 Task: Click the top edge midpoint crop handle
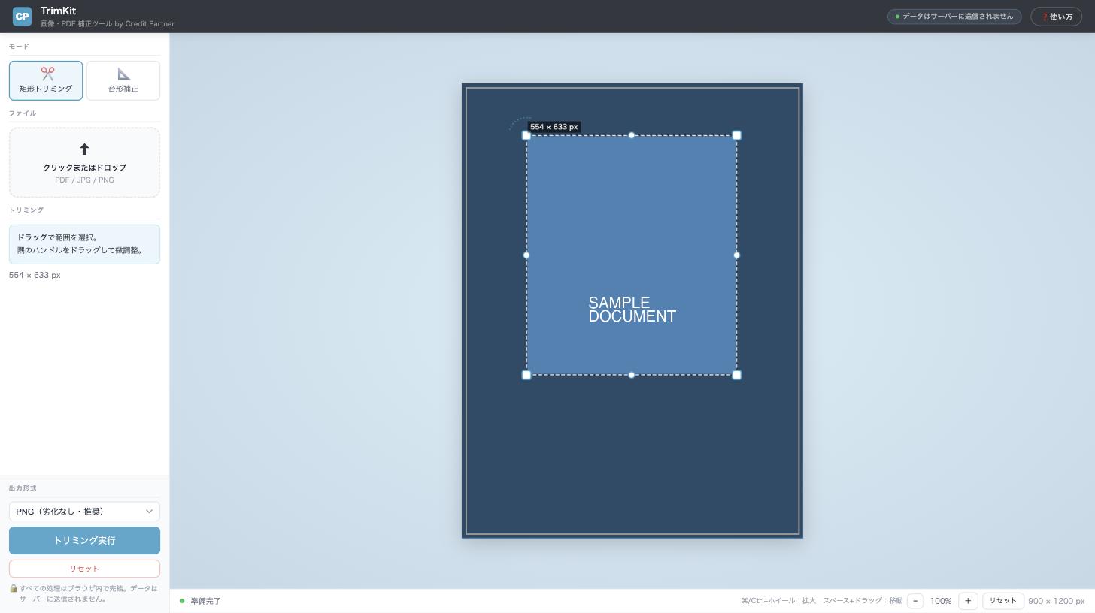point(632,136)
